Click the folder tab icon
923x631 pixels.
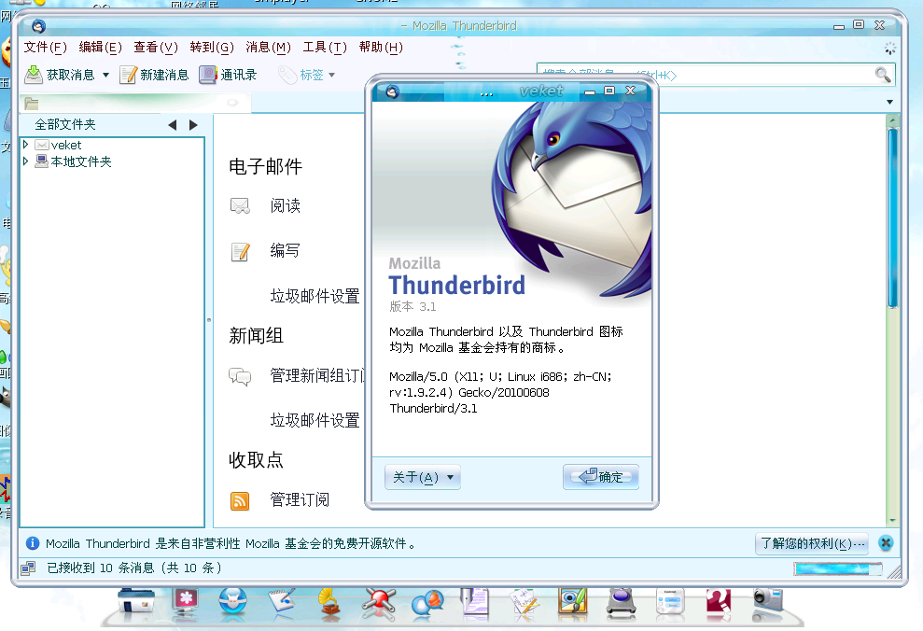[x=32, y=104]
